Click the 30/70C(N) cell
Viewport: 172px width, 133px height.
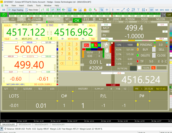click(122, 68)
